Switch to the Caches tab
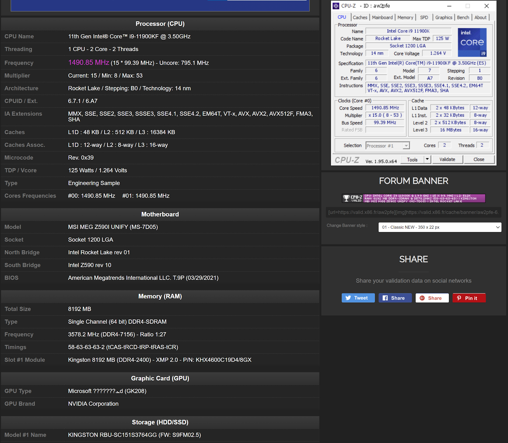The height and width of the screenshot is (443, 508). (x=360, y=17)
